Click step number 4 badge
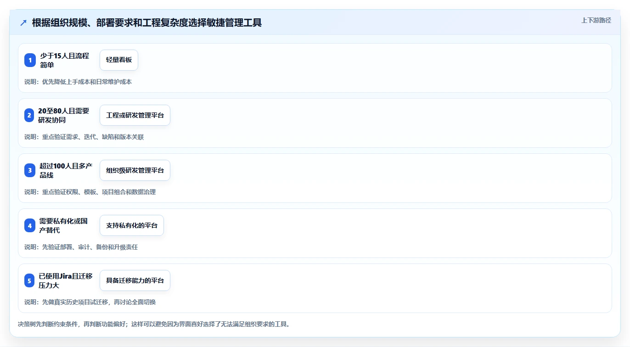Image resolution: width=630 pixels, height=347 pixels. point(30,225)
